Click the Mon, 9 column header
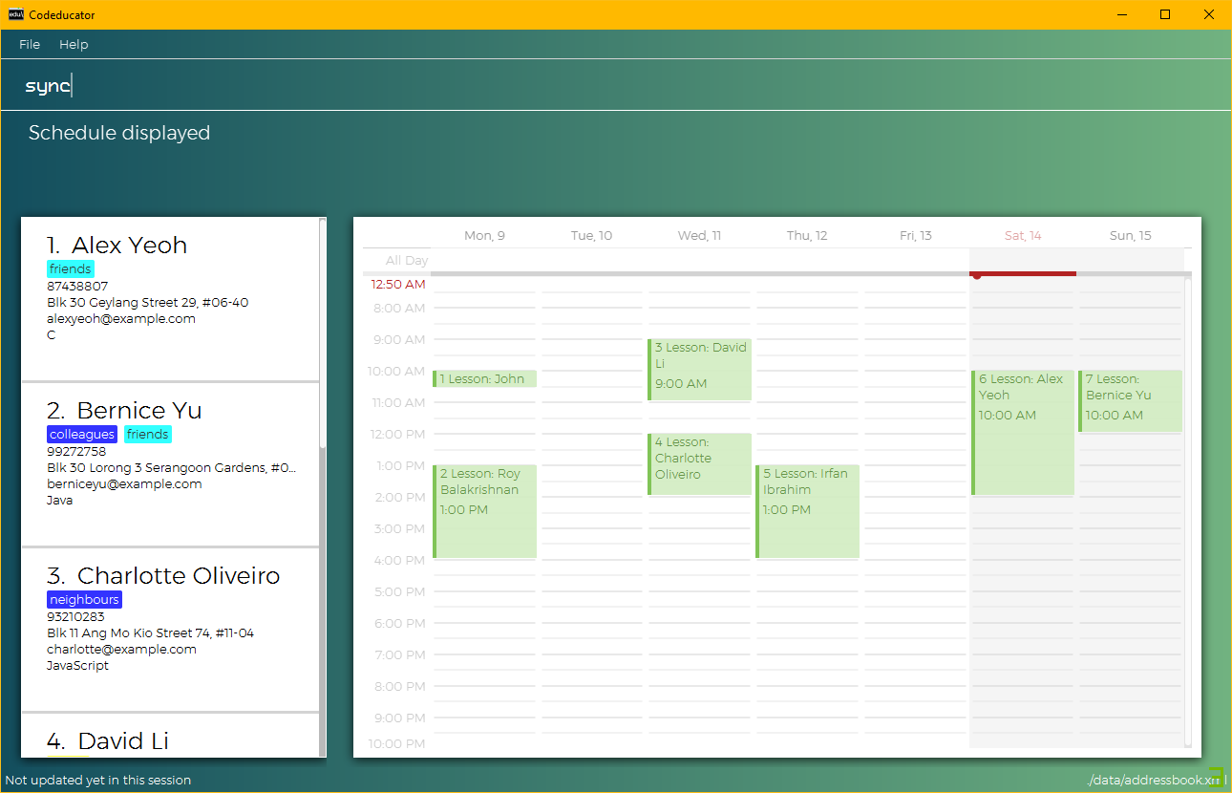This screenshot has height=793, width=1232. 484,235
